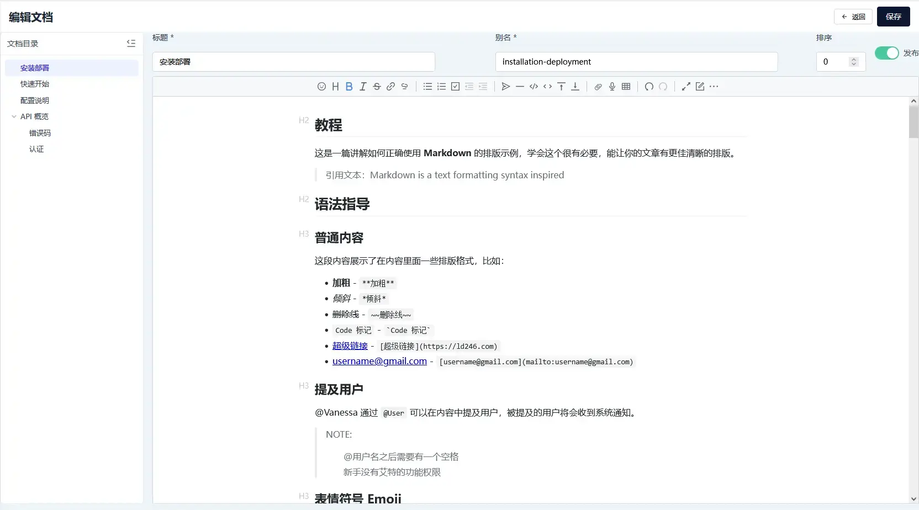Click the editor scrollbar down arrow
The height and width of the screenshot is (510, 919).
tap(913, 499)
